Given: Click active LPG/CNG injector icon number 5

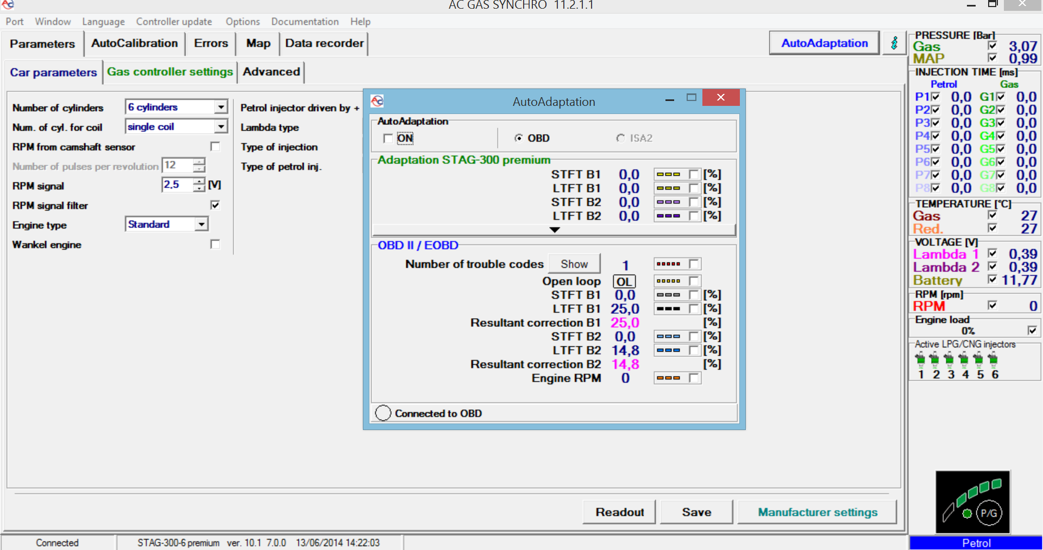Looking at the screenshot, I should pyautogui.click(x=978, y=359).
